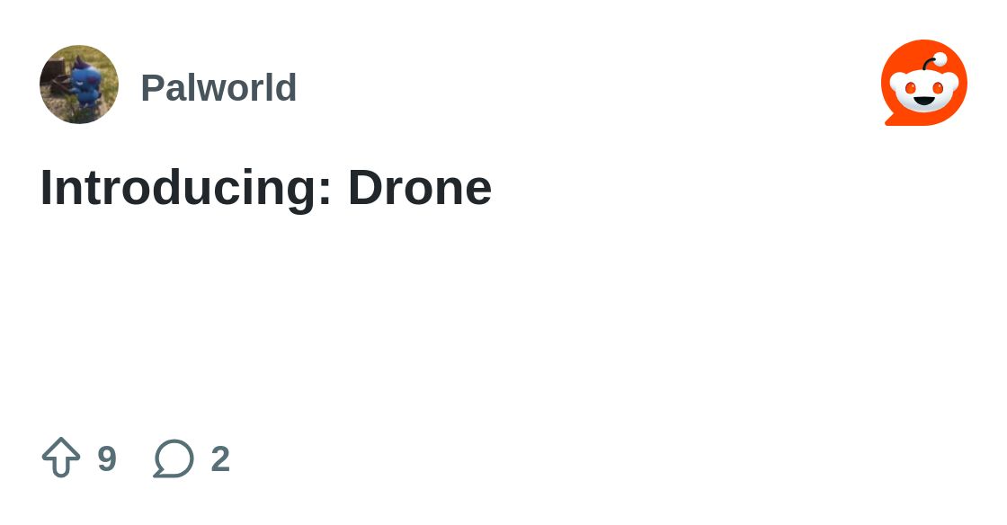Visit the Palworld community page
This screenshot has width=1007, height=525.
tap(218, 87)
